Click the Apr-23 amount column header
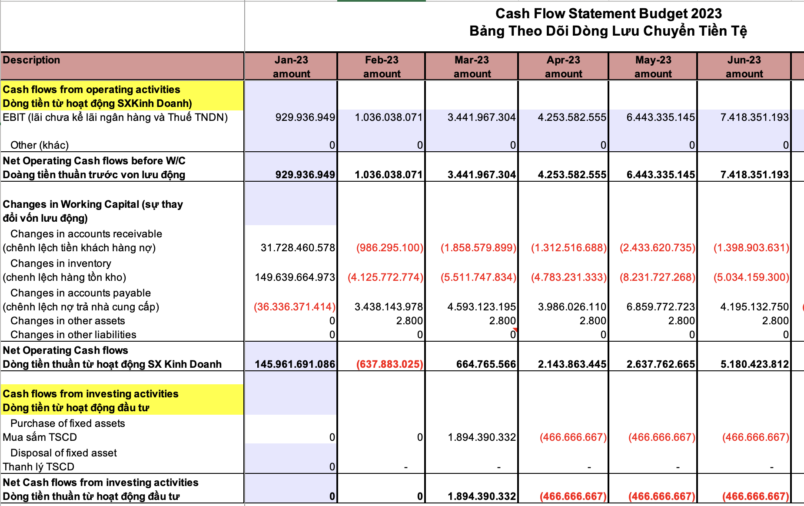 click(563, 67)
